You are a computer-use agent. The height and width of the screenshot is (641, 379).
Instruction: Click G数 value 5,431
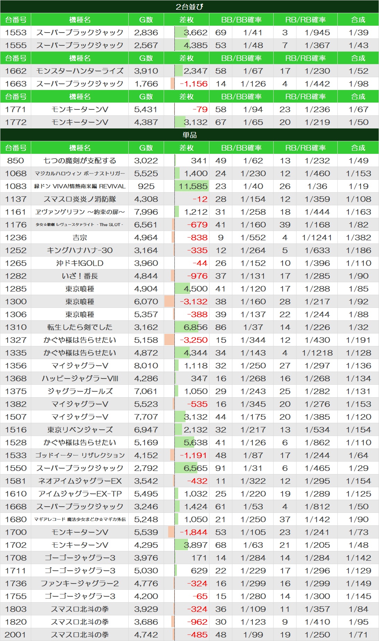pyautogui.click(x=146, y=109)
